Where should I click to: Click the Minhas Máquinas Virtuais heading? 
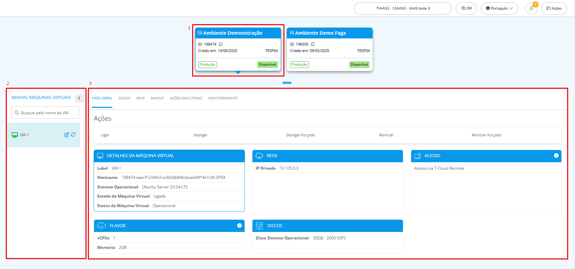pyautogui.click(x=41, y=98)
